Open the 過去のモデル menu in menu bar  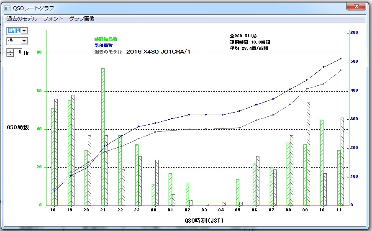22,19
